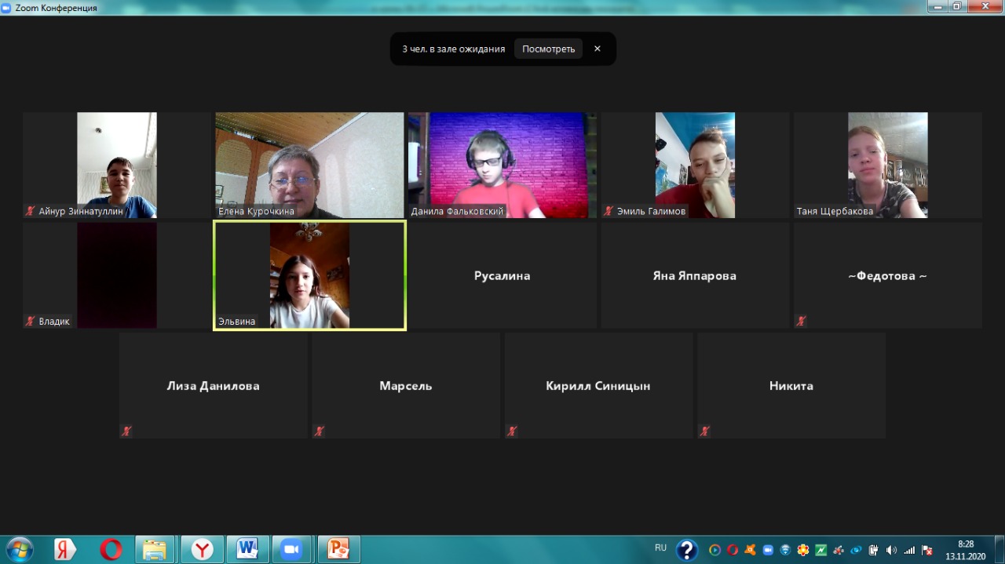Click the muted mic icon on Айнур Зиннатуллин's tile

click(x=31, y=211)
